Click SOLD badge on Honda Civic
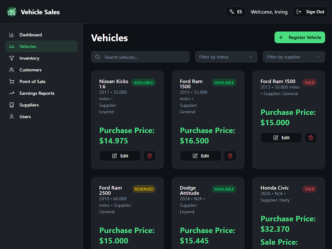This screenshot has height=249, width=332. pyautogui.click(x=309, y=189)
